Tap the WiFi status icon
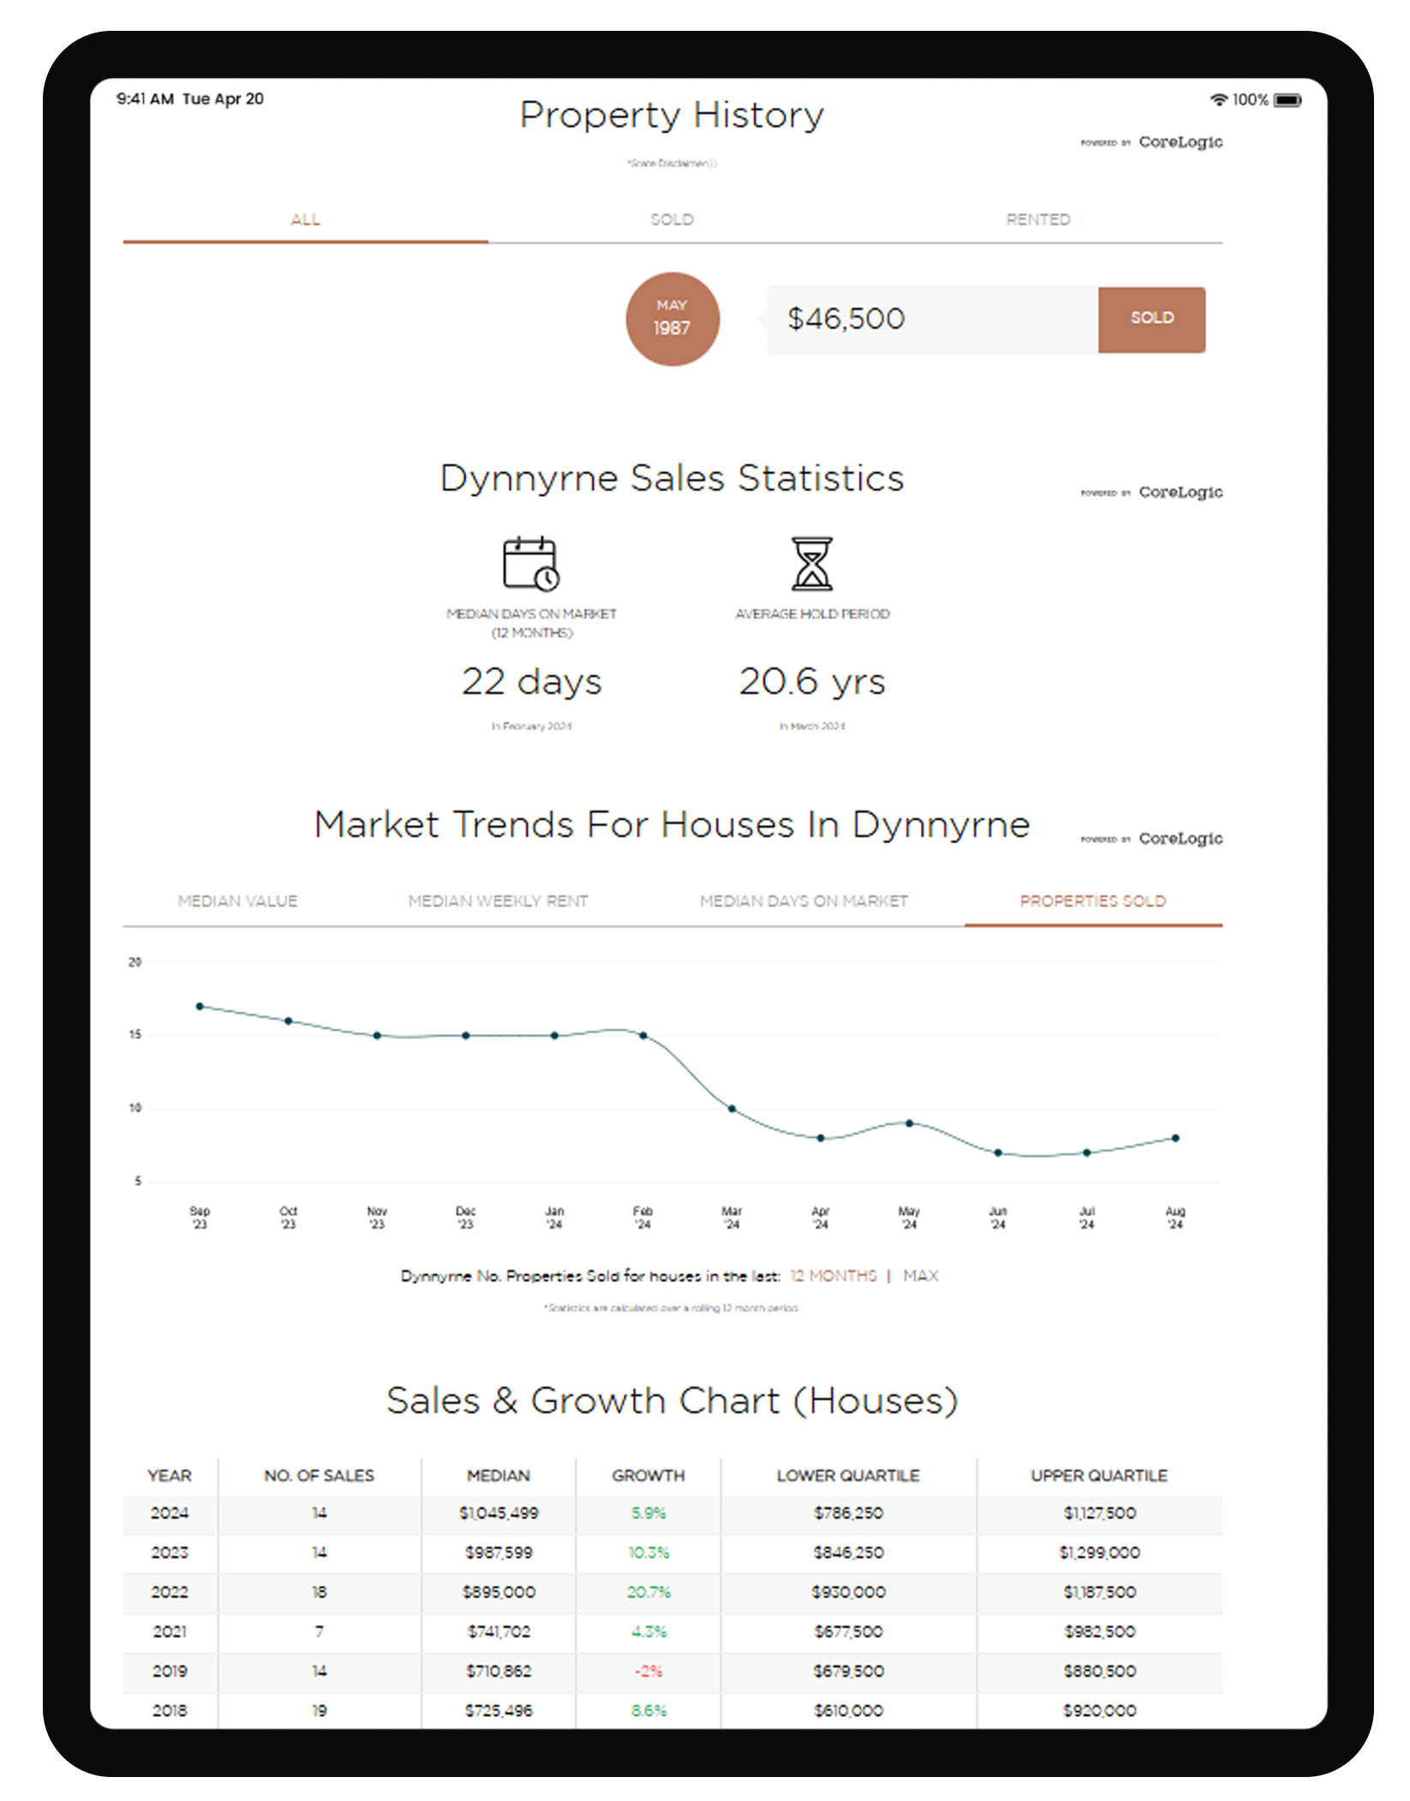This screenshot has height=1801, width=1410. click(x=1218, y=99)
